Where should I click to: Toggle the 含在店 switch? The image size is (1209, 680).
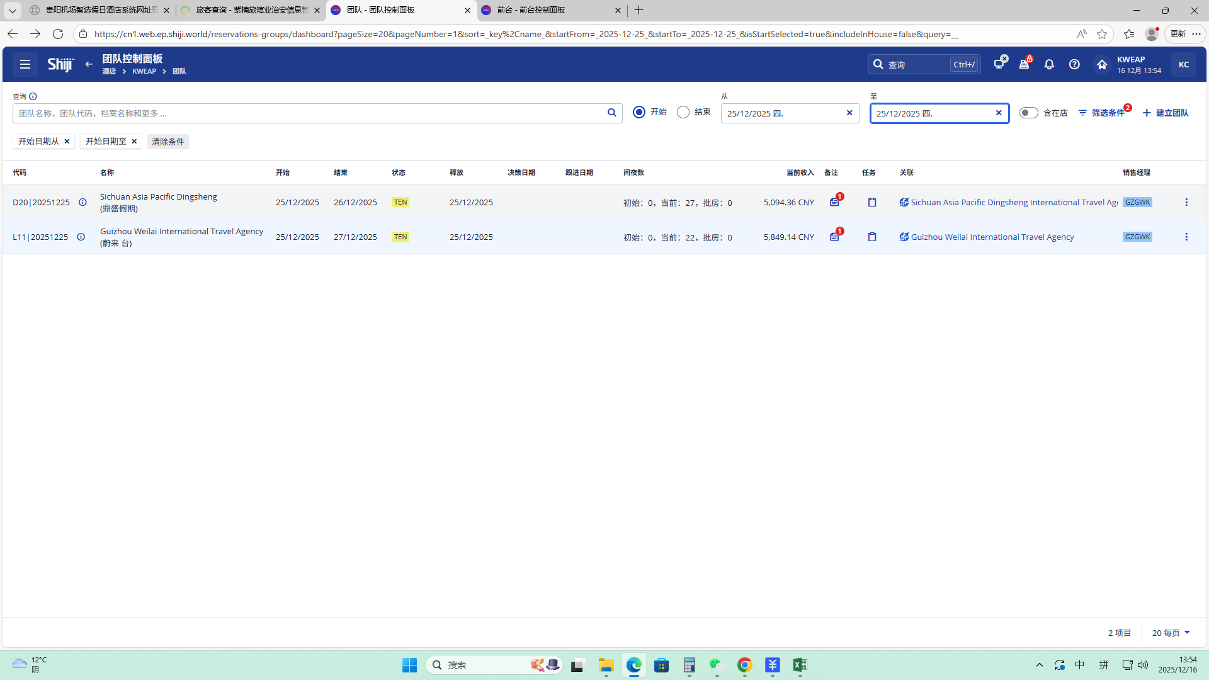[1028, 113]
